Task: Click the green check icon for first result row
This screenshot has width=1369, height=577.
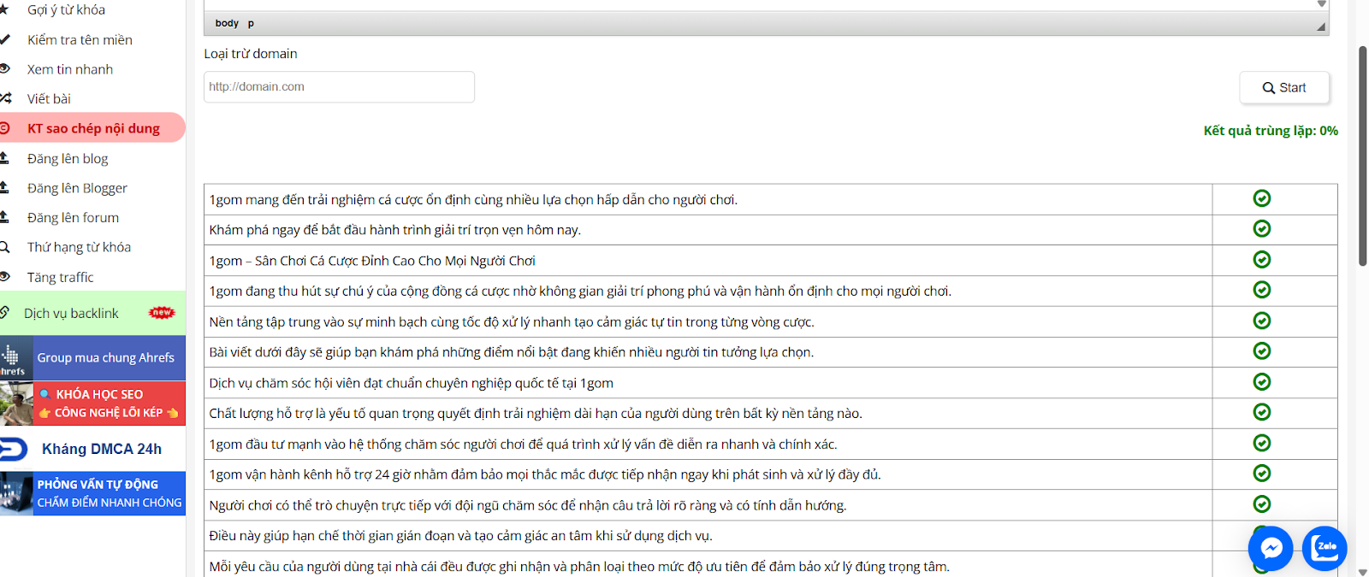Action: point(1261,198)
